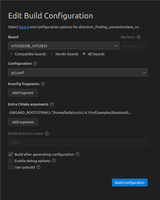Open the Use sysbuild help icon
160x200 pixels.
click(x=38, y=167)
